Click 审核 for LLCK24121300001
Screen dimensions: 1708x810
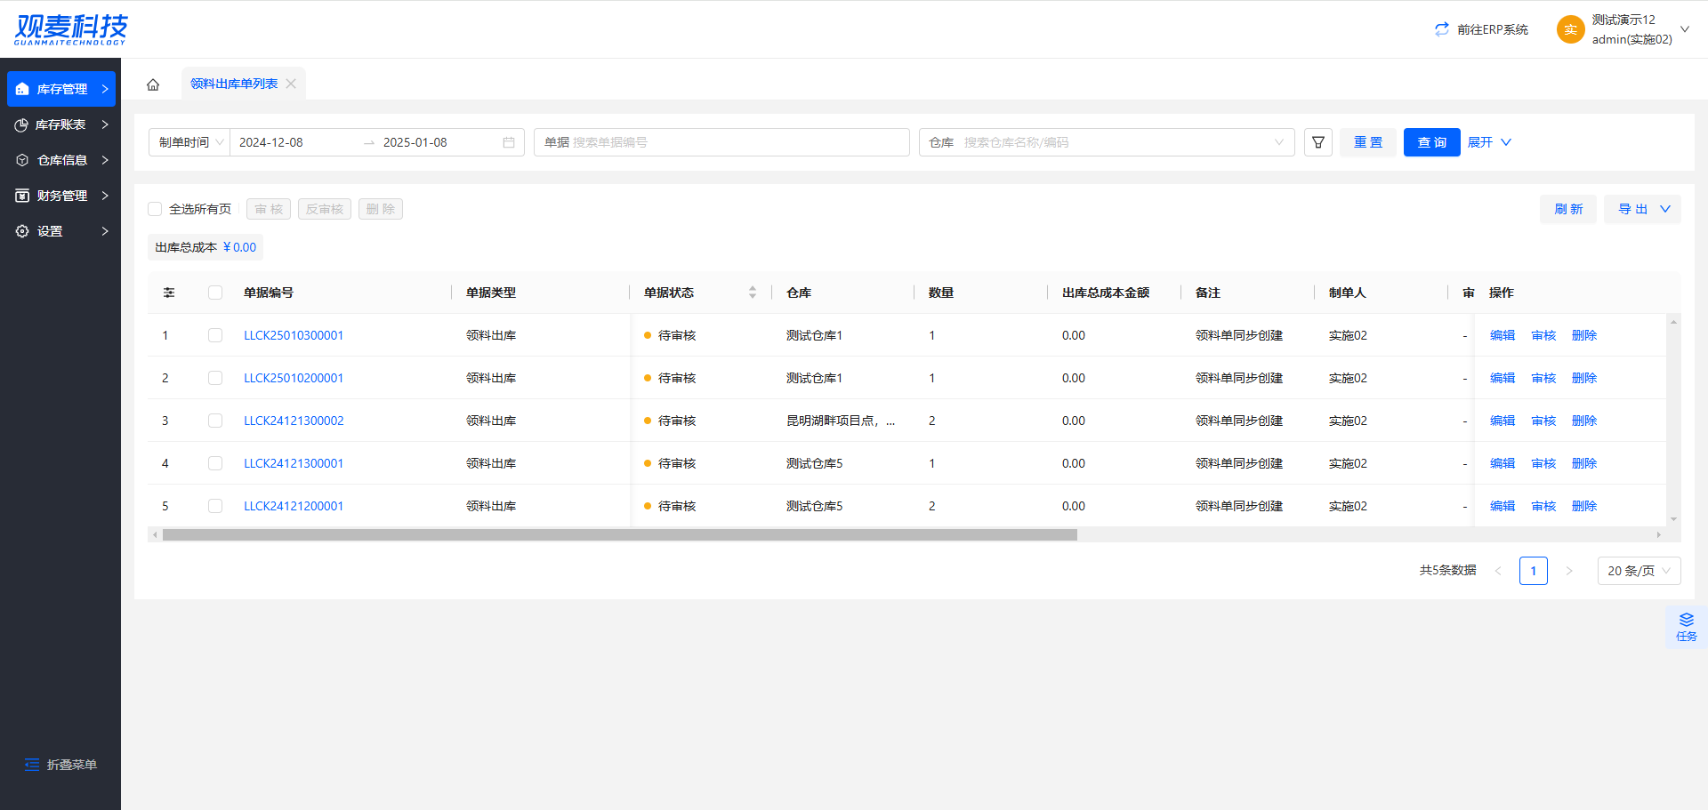coord(1543,463)
